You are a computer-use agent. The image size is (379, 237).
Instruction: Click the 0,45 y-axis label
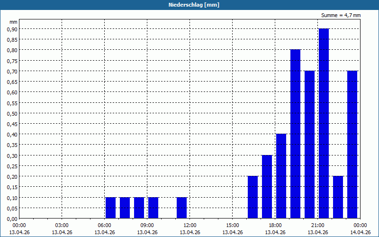[x=12, y=124]
